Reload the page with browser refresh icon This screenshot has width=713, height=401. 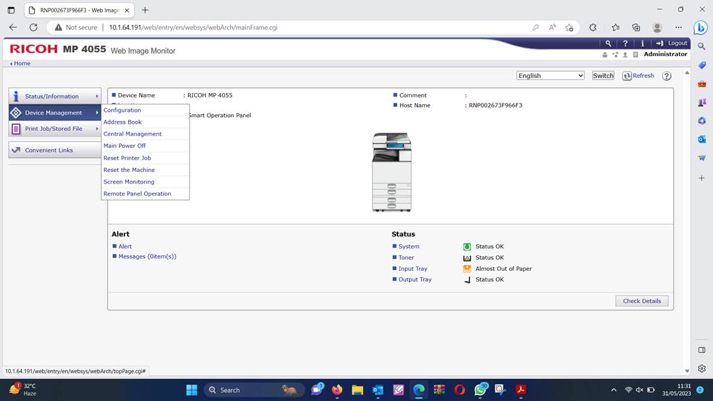33,27
